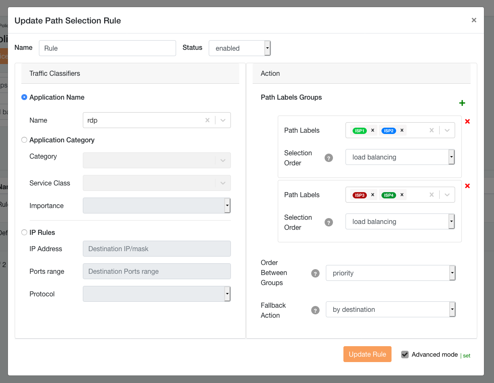Open the Status dropdown

tap(240, 48)
